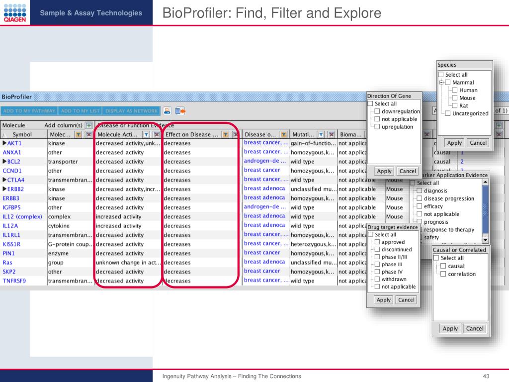Image resolution: width=509 pixels, height=382 pixels.
Task: Apply the Drug target evidence filter
Action: point(383,300)
